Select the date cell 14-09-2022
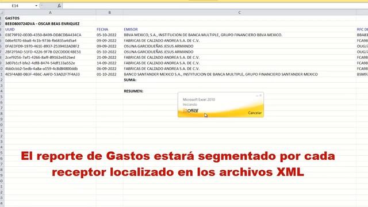Image resolution: width=368 pixels, height=207 pixels. [109, 63]
